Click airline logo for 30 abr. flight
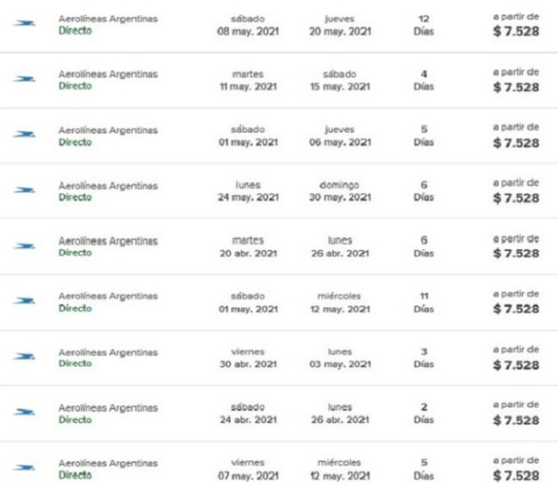Screen dimensions: 558x483 24,357
